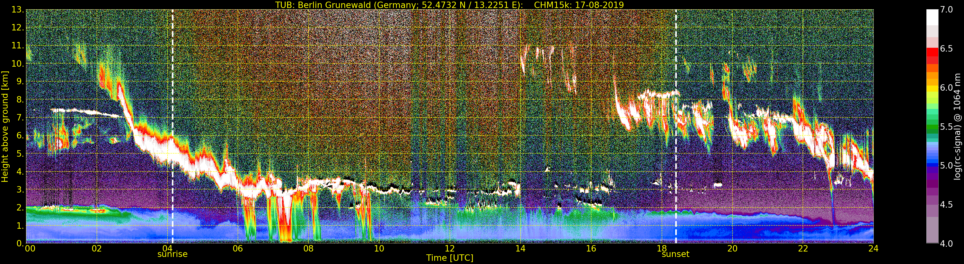Click colorbar scale value '6.5'

tap(946, 49)
